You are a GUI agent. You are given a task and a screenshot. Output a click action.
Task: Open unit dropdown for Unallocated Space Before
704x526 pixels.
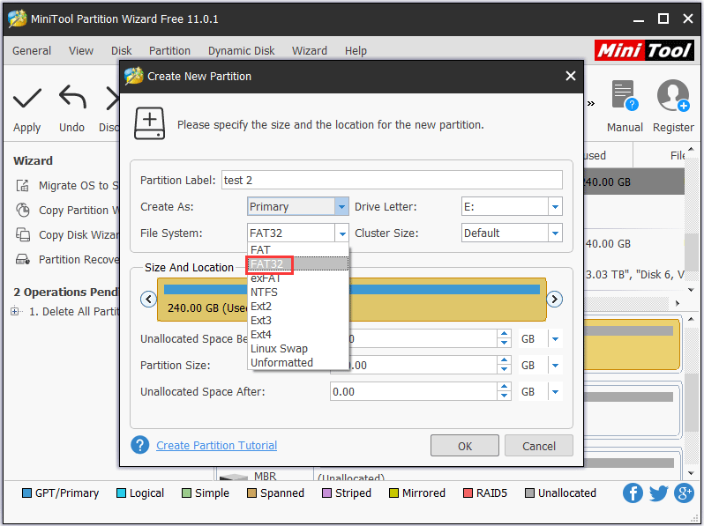(555, 339)
